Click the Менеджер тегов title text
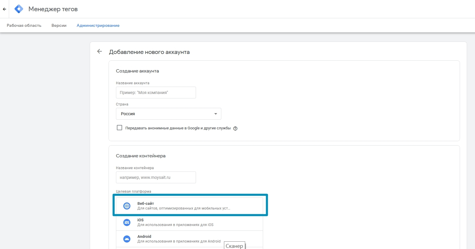This screenshot has height=249, width=475. click(x=53, y=9)
